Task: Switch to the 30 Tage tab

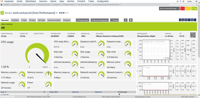Action: point(32,20)
